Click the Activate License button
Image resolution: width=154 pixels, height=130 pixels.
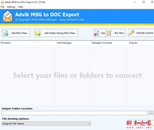point(141,33)
